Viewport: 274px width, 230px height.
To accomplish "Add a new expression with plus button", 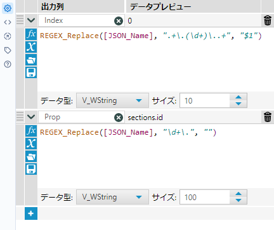I will click(31, 213).
